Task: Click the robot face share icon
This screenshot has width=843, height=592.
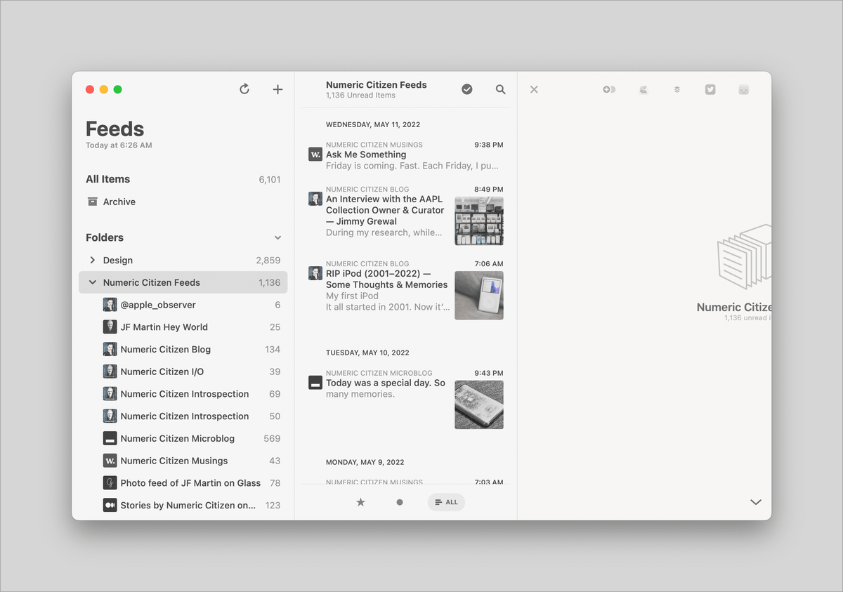Action: 743,89
